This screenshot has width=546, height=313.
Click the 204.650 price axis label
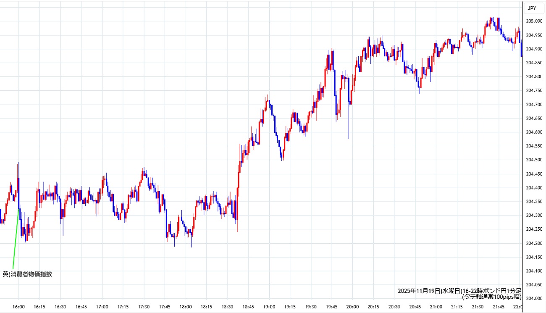[534, 118]
